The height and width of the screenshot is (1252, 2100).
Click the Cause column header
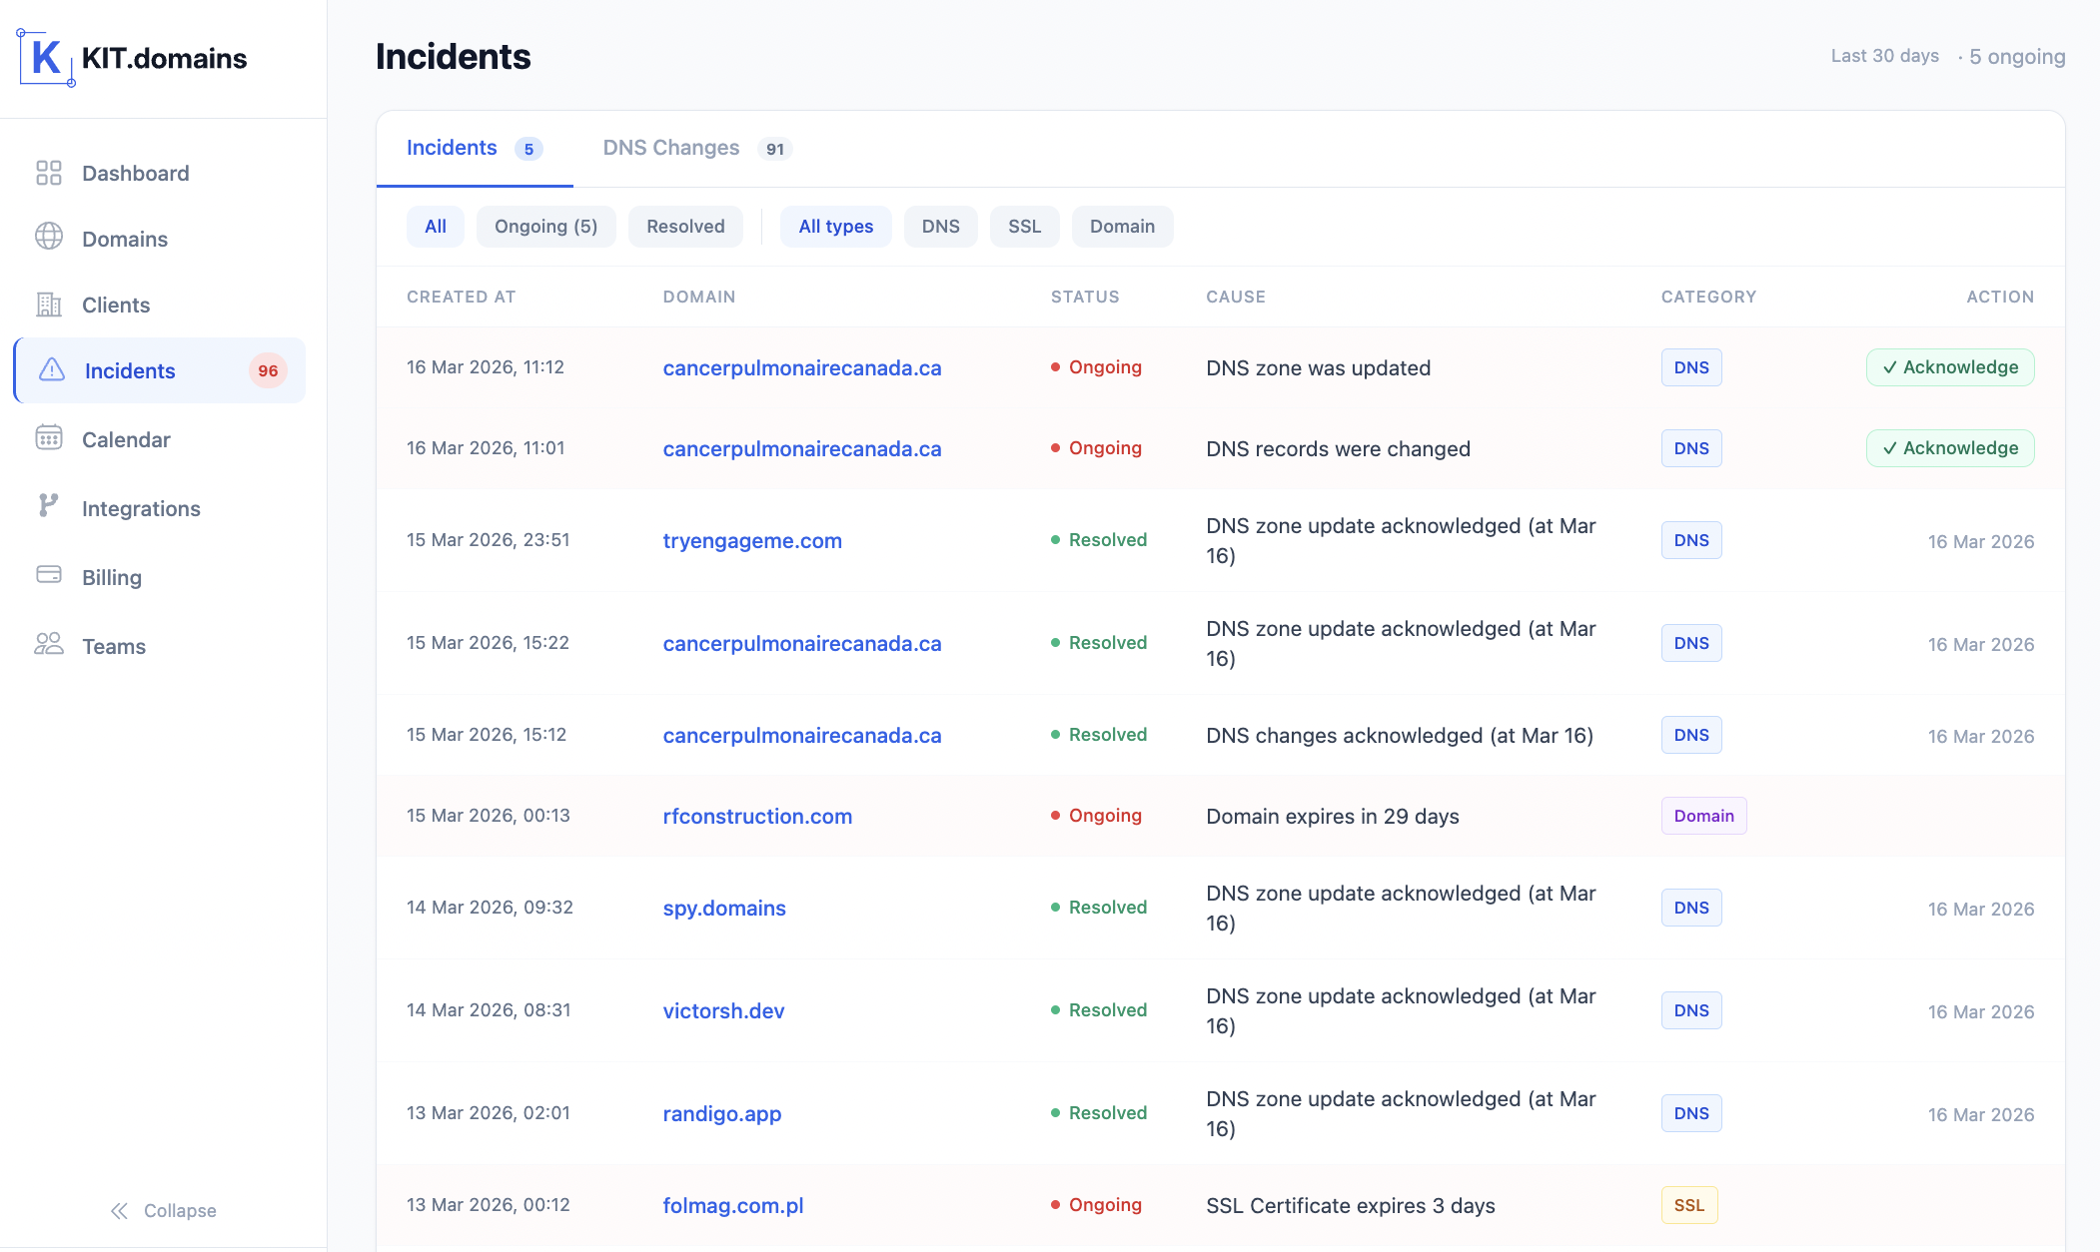point(1236,297)
